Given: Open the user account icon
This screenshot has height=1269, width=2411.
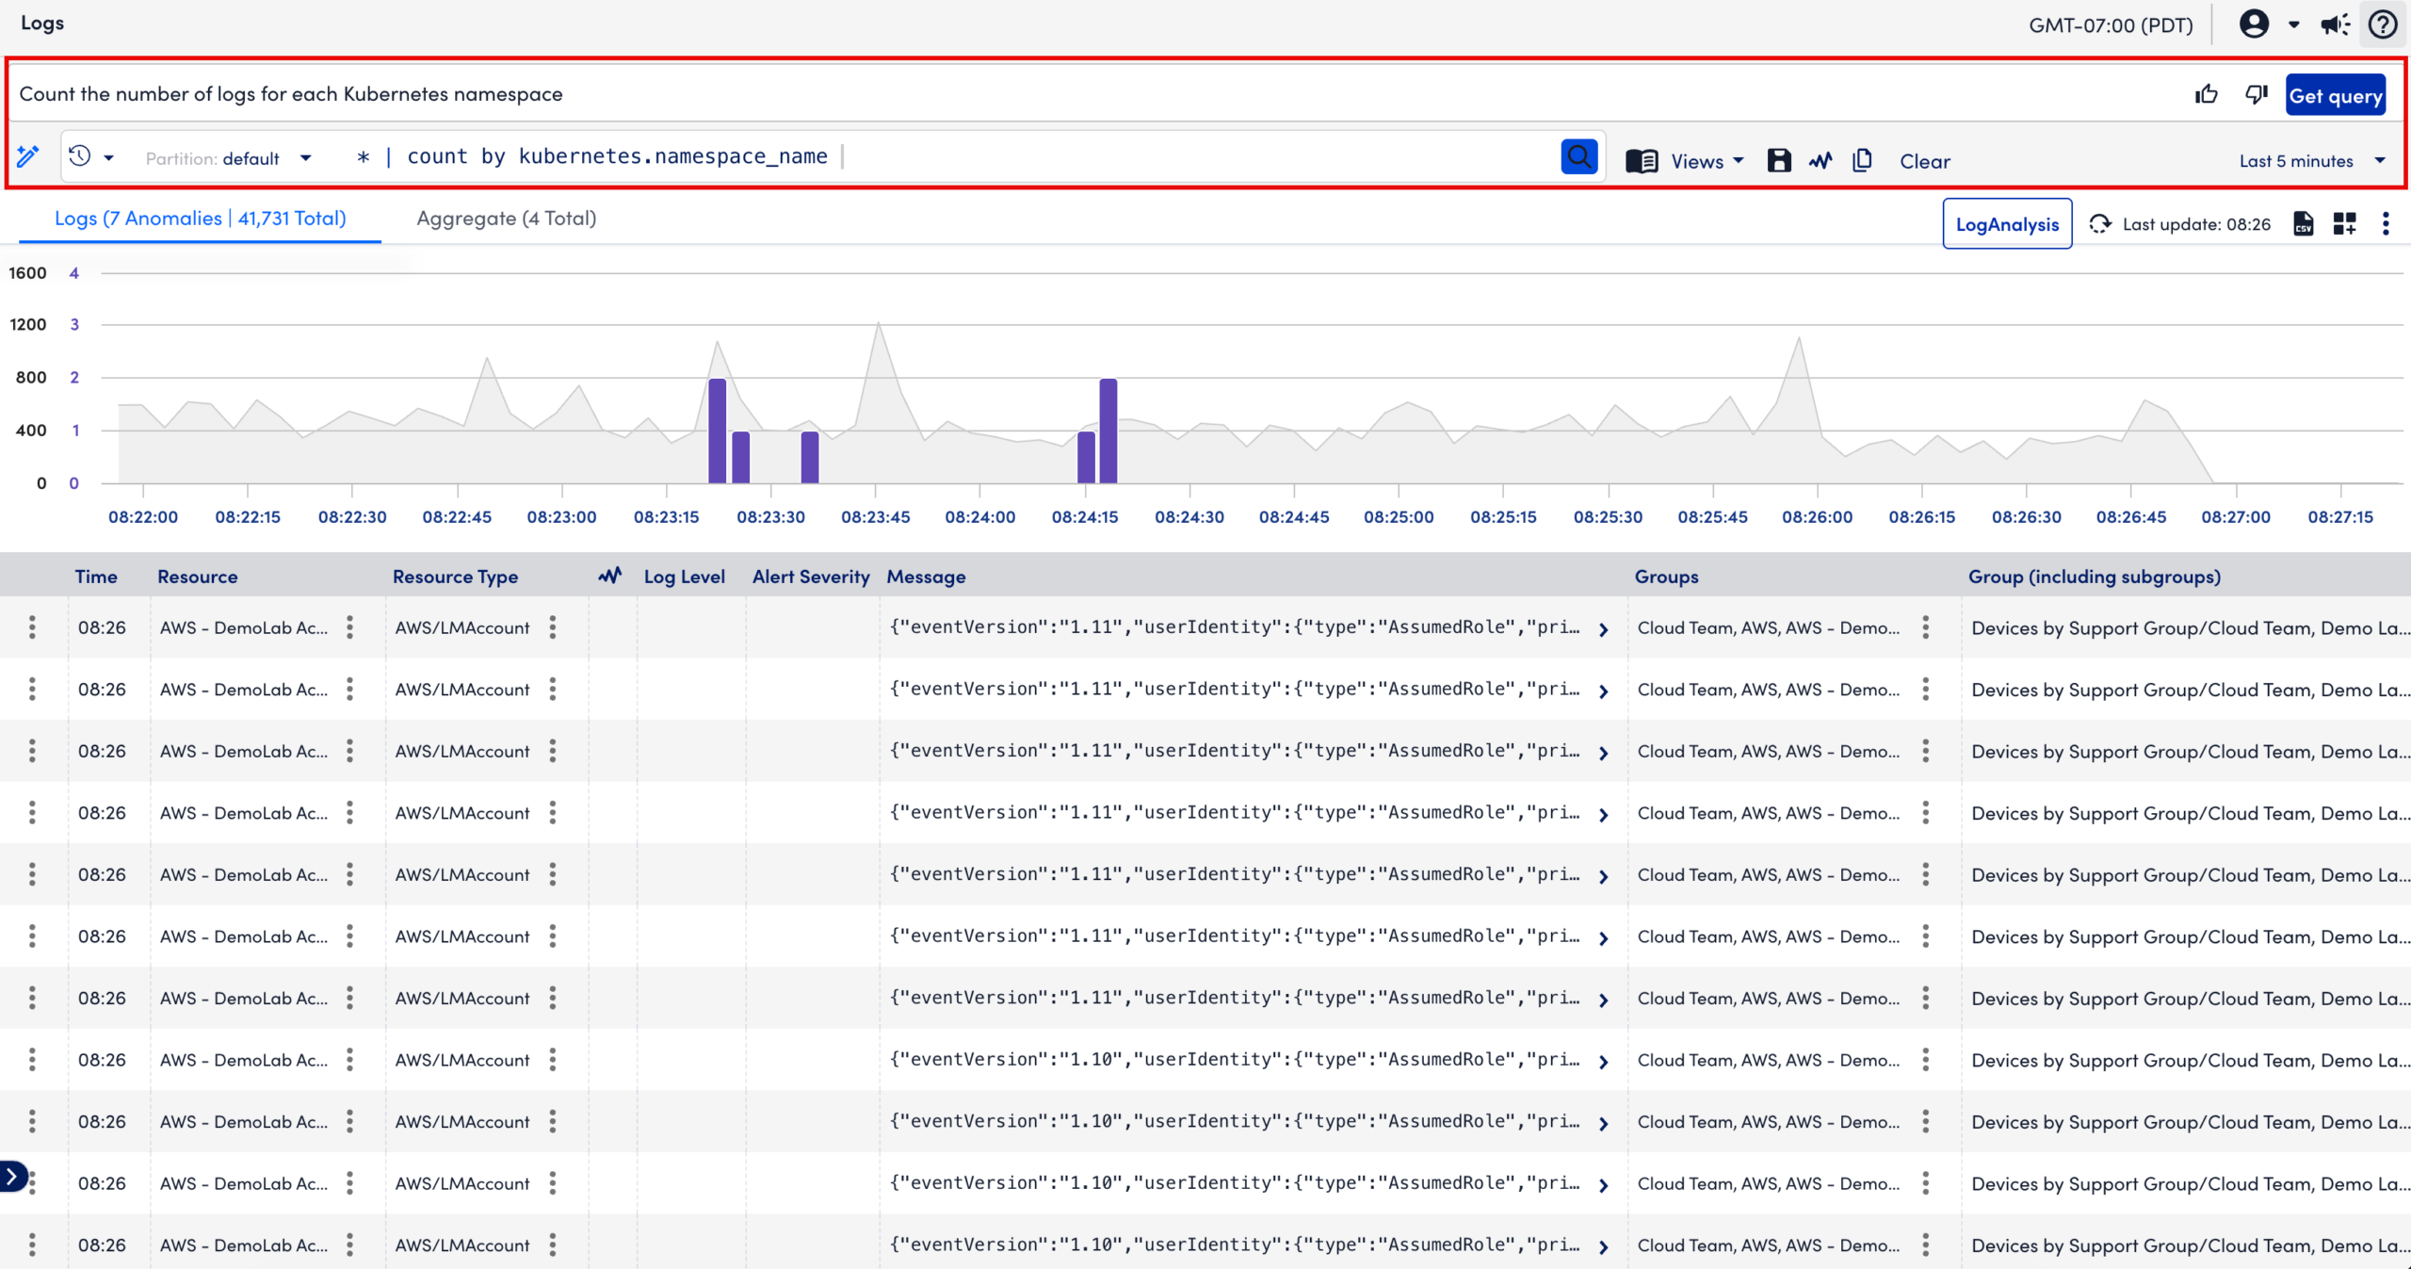Looking at the screenshot, I should pyautogui.click(x=2254, y=24).
